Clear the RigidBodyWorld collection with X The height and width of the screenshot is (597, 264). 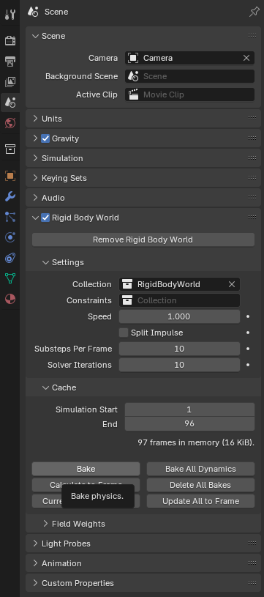[232, 284]
